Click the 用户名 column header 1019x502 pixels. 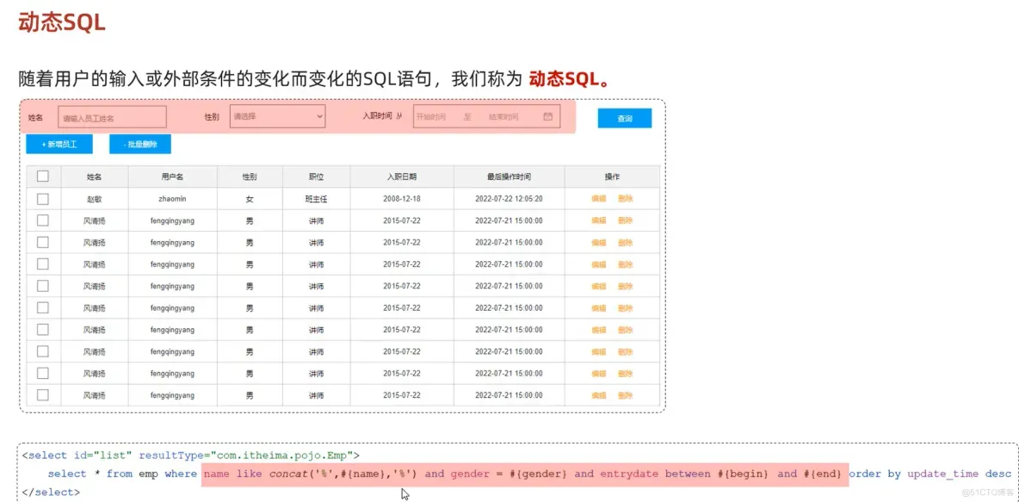[172, 177]
